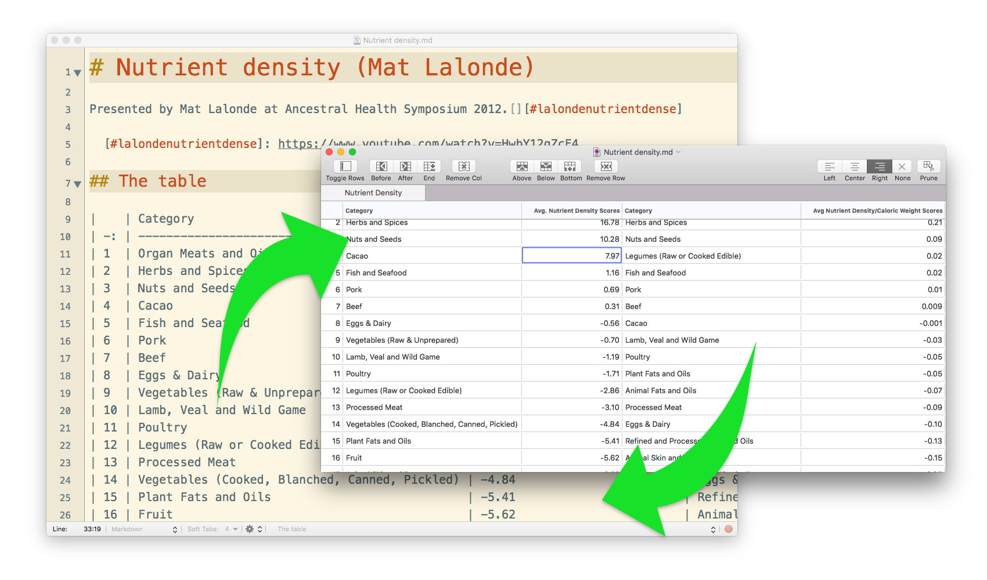Click the document icon in table window title

tap(597, 152)
